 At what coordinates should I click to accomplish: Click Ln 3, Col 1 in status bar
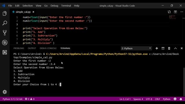pyautogui.click(x=125, y=99)
